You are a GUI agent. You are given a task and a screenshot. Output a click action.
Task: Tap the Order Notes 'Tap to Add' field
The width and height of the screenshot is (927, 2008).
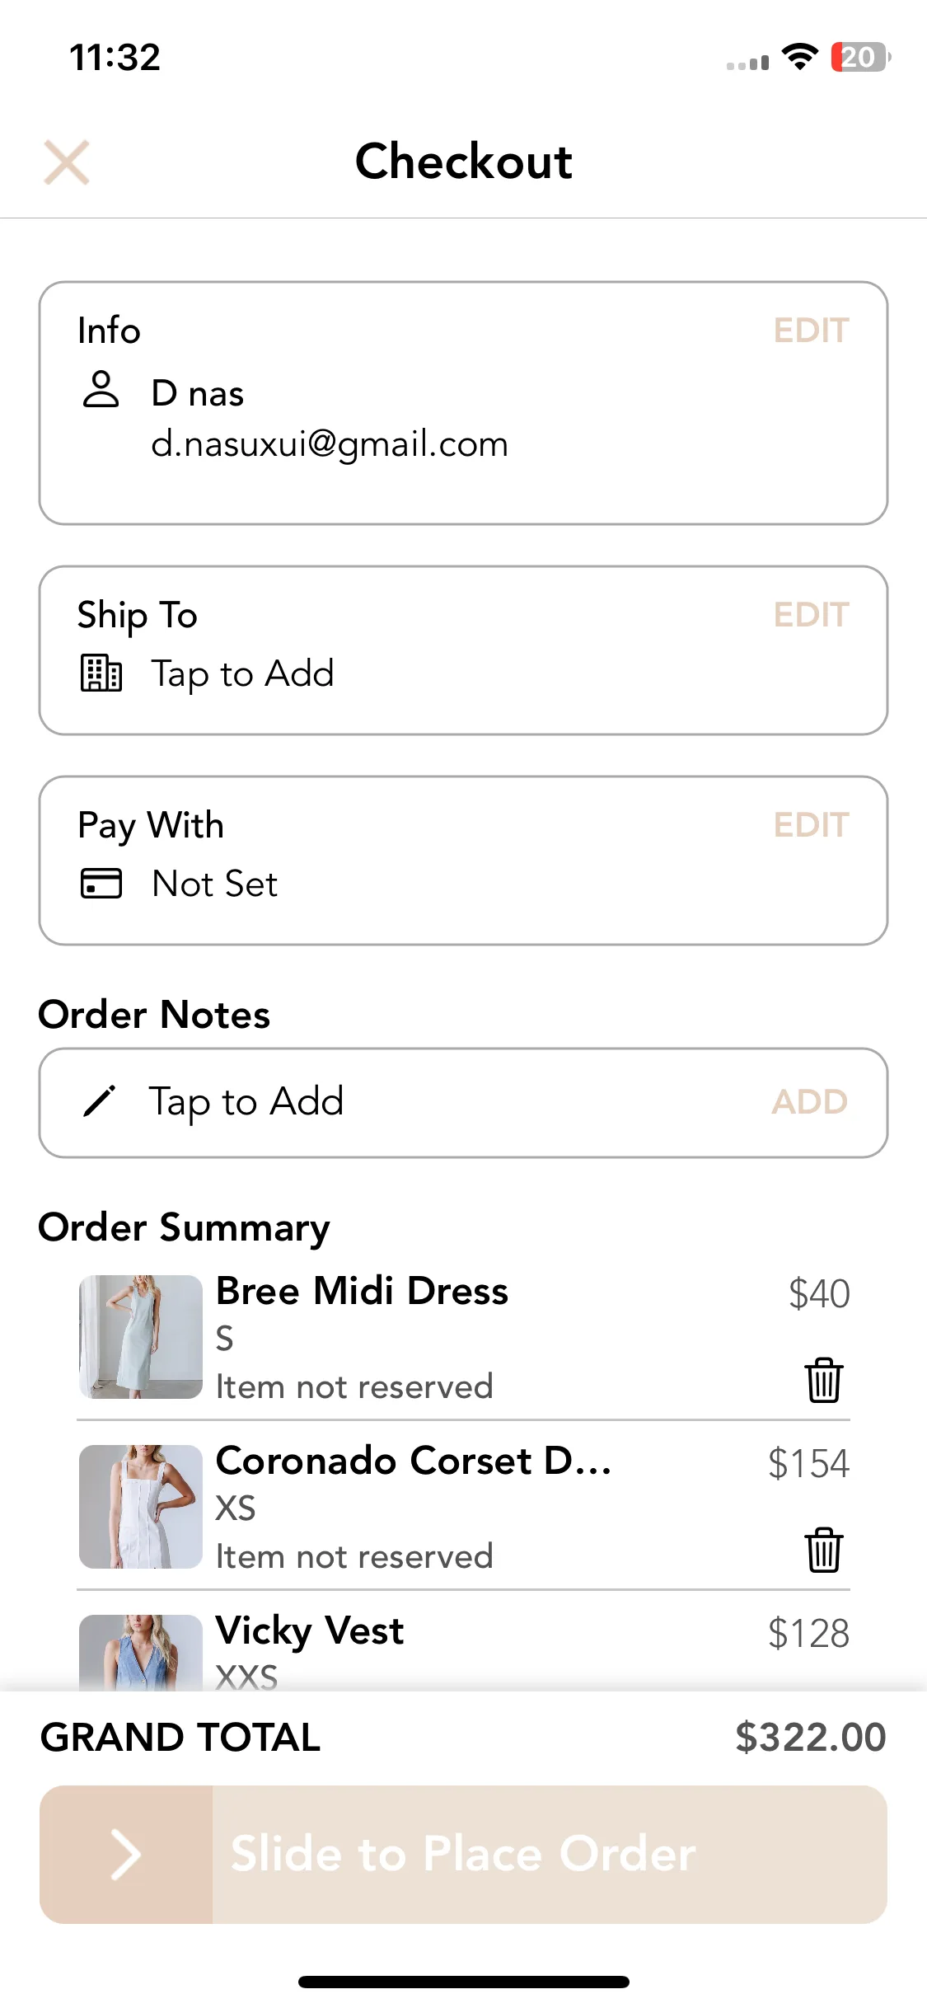[x=463, y=1103]
